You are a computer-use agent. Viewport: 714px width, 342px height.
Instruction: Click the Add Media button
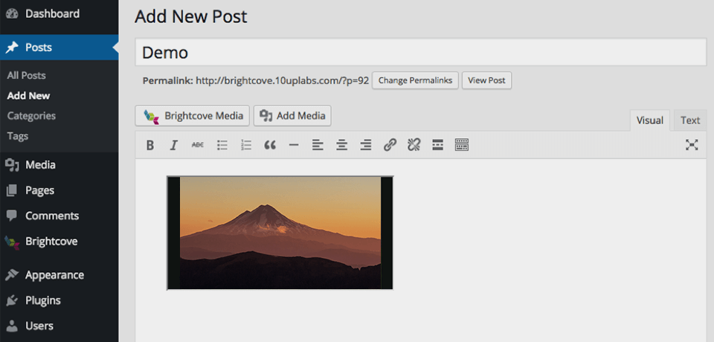(292, 116)
